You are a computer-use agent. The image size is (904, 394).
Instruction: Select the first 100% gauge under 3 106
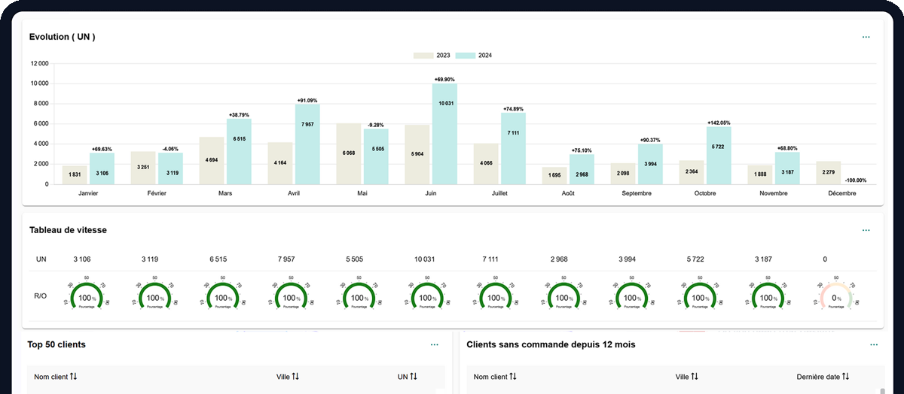(x=81, y=296)
